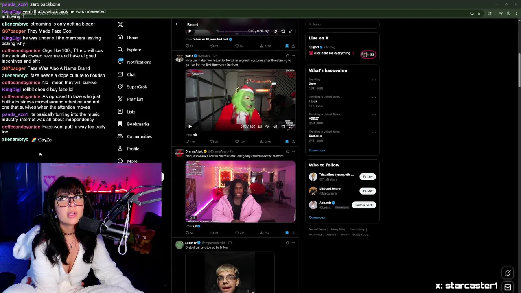This screenshot has width=521, height=293.
Task: Open the scooter post three-dot menu
Action: click(293, 243)
